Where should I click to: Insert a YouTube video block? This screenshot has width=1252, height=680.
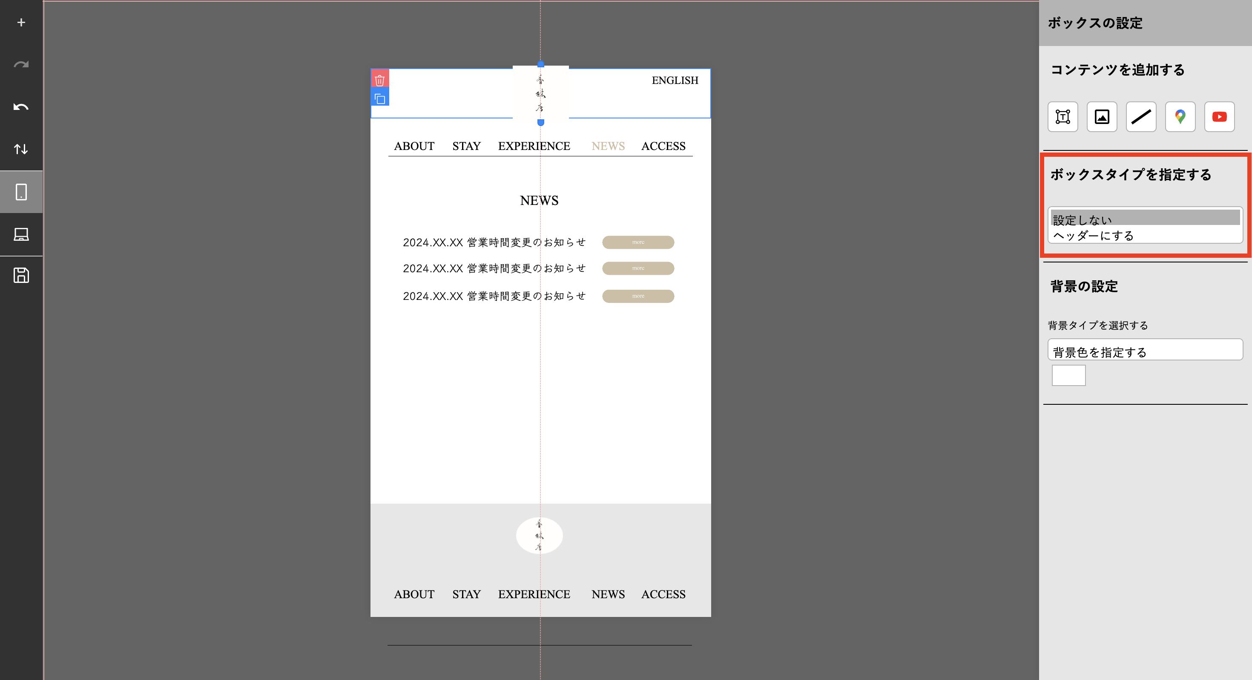pos(1219,117)
